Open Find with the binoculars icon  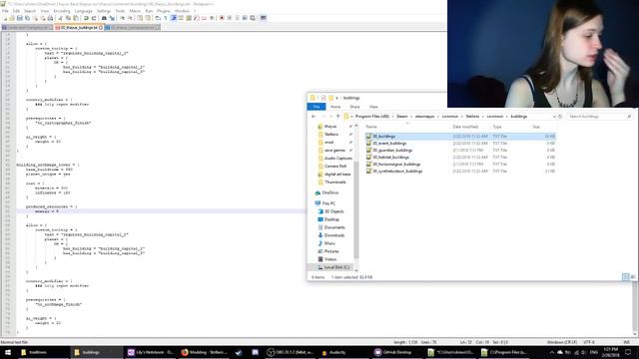104,18
